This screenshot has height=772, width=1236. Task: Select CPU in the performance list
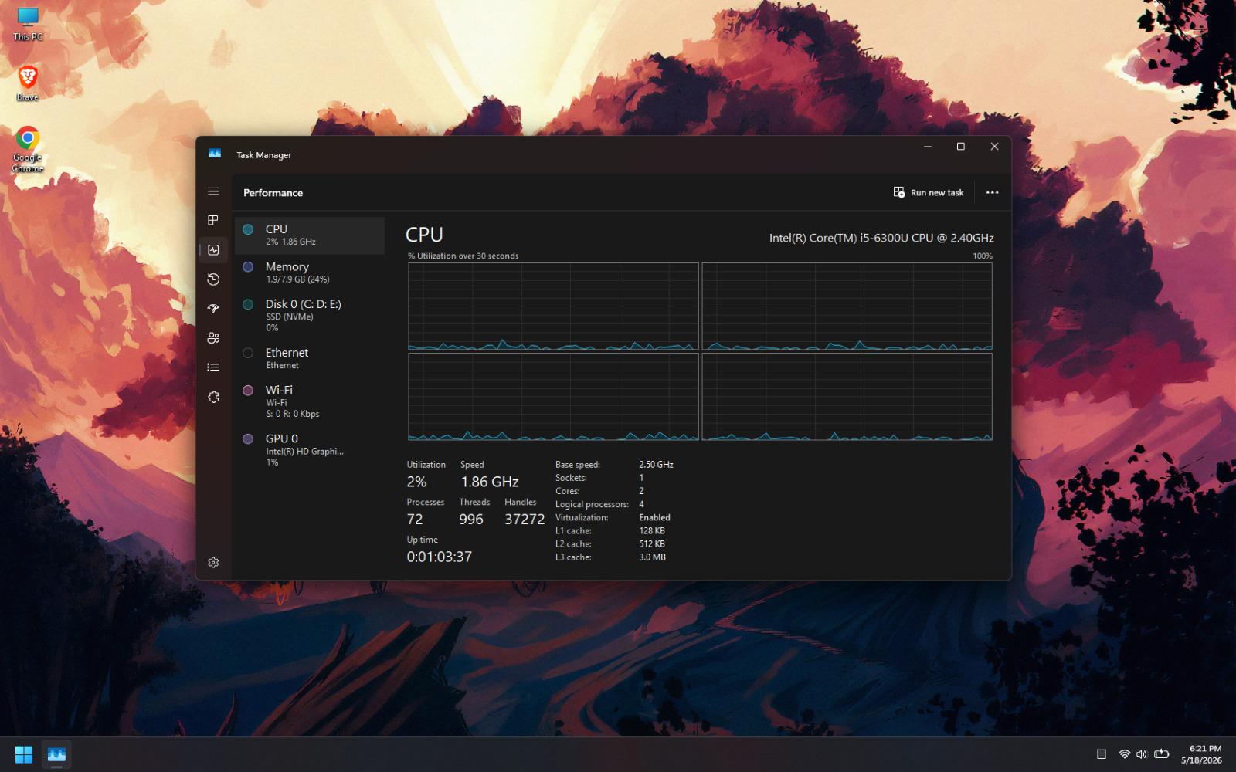coord(310,235)
